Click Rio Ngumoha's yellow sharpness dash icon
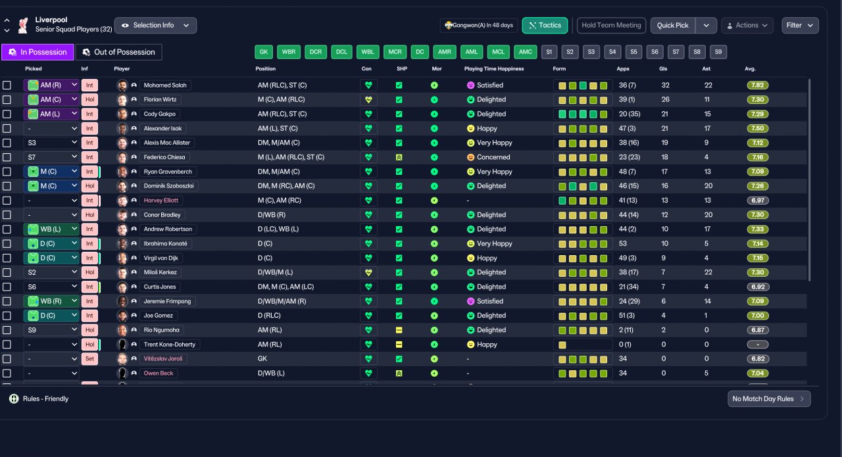Screen dimensions: 842x457 coord(399,330)
